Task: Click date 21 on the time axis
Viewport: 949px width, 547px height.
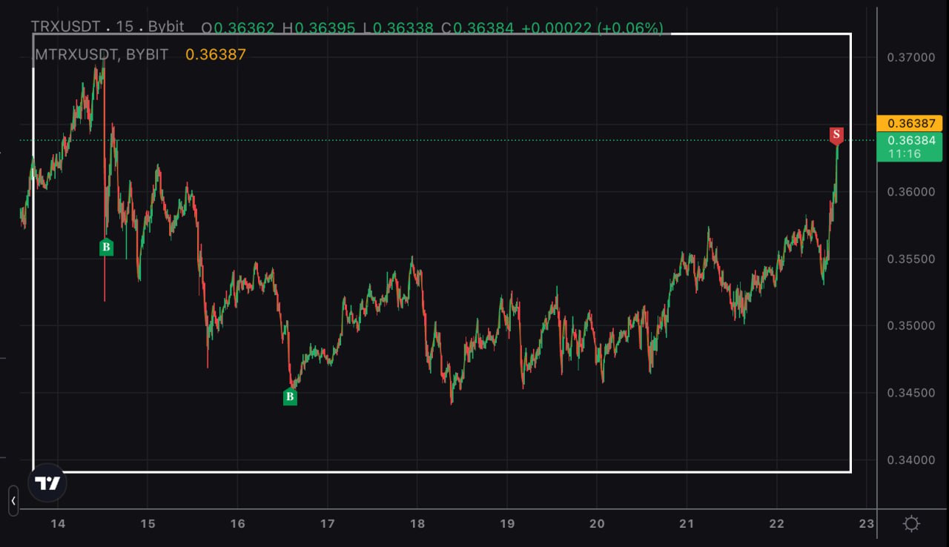Action: (687, 524)
